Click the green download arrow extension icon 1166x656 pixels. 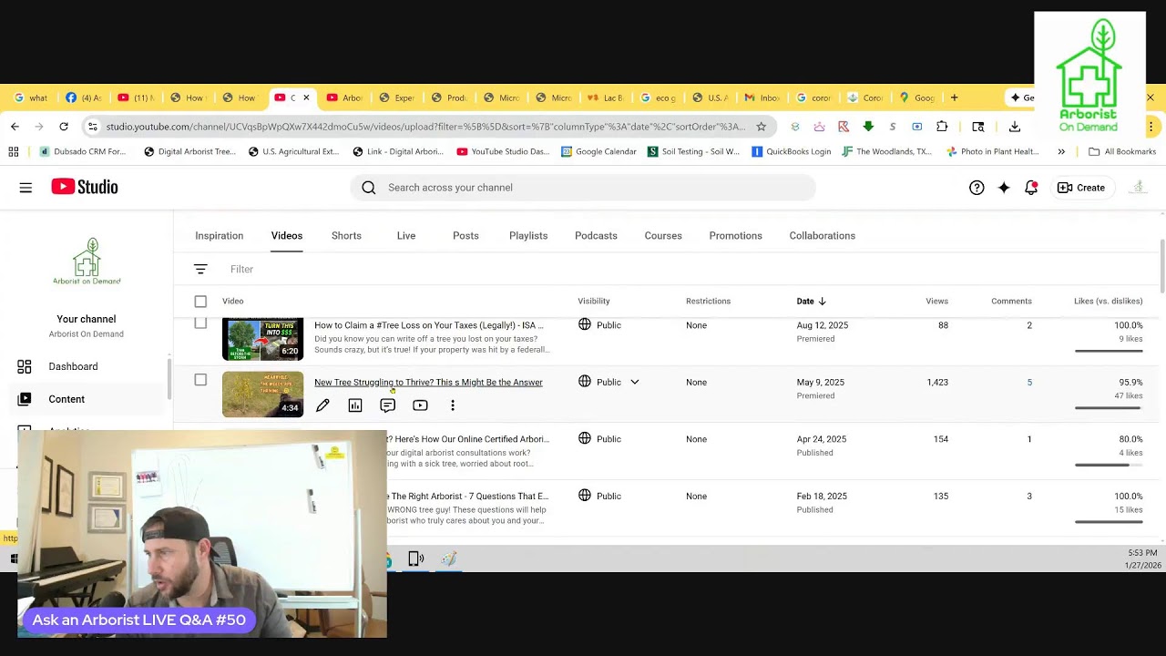868,127
